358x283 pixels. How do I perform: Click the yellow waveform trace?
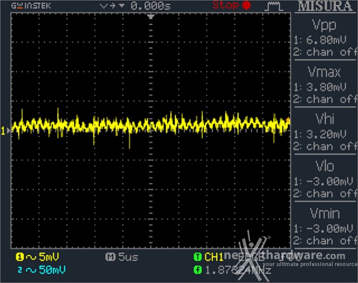click(151, 125)
